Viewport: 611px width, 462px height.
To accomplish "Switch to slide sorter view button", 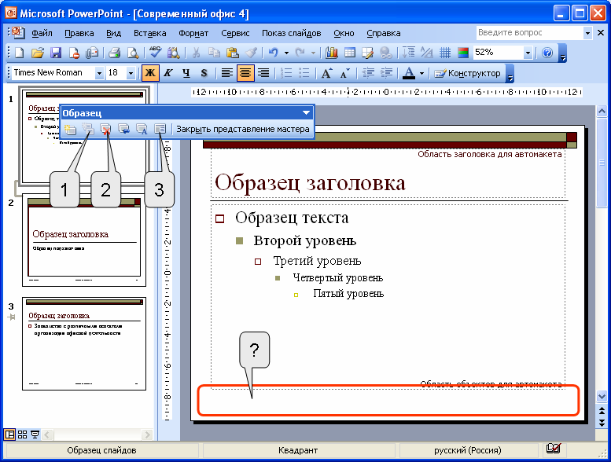I will [23, 434].
